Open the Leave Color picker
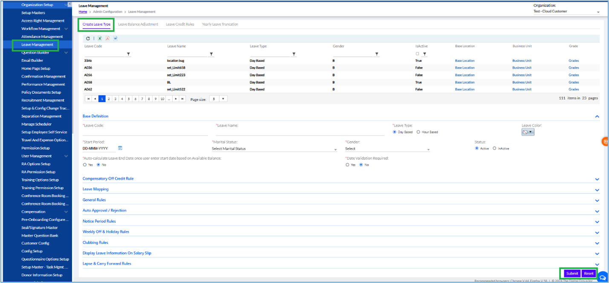 (x=528, y=132)
